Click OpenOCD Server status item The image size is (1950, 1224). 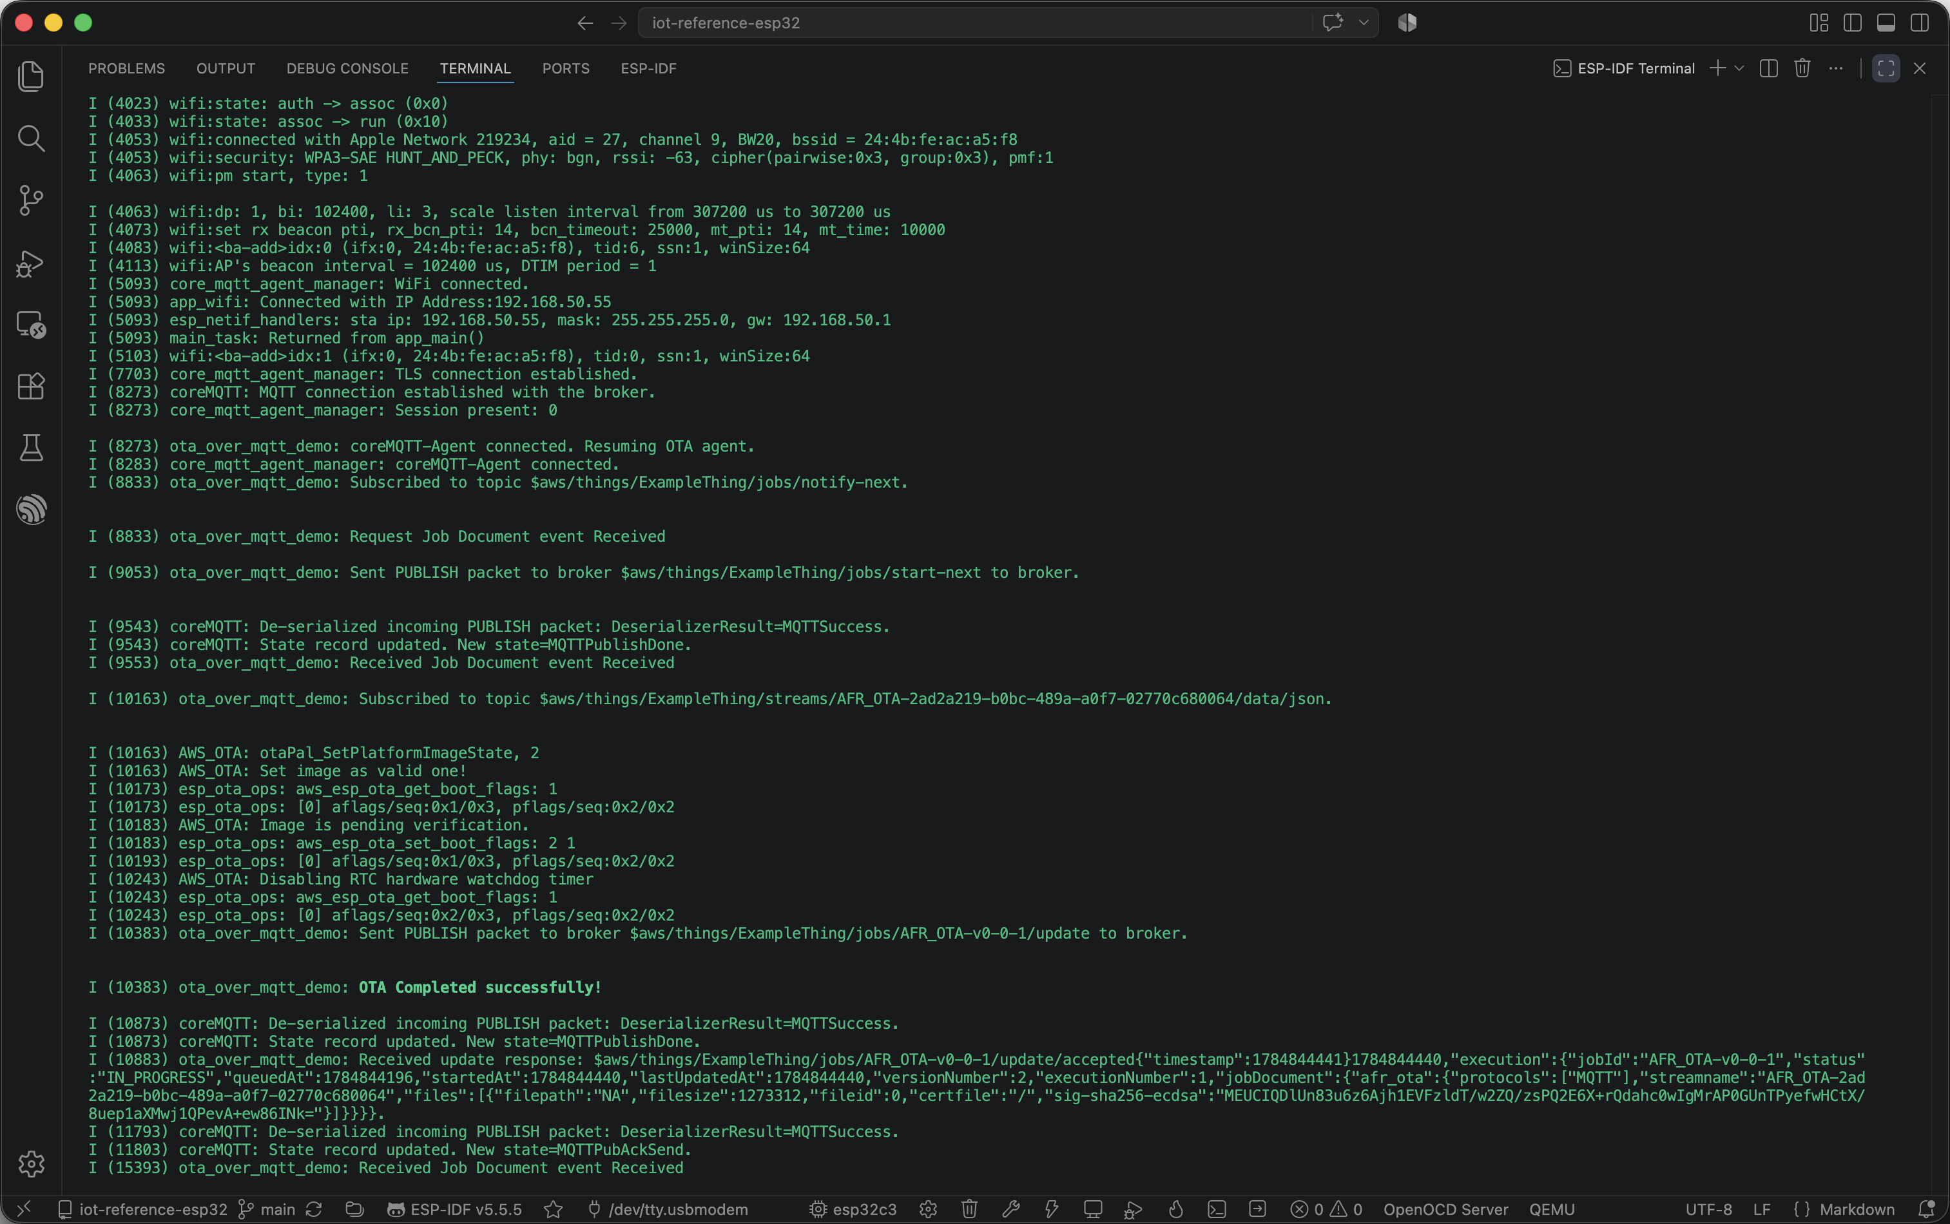(x=1445, y=1209)
